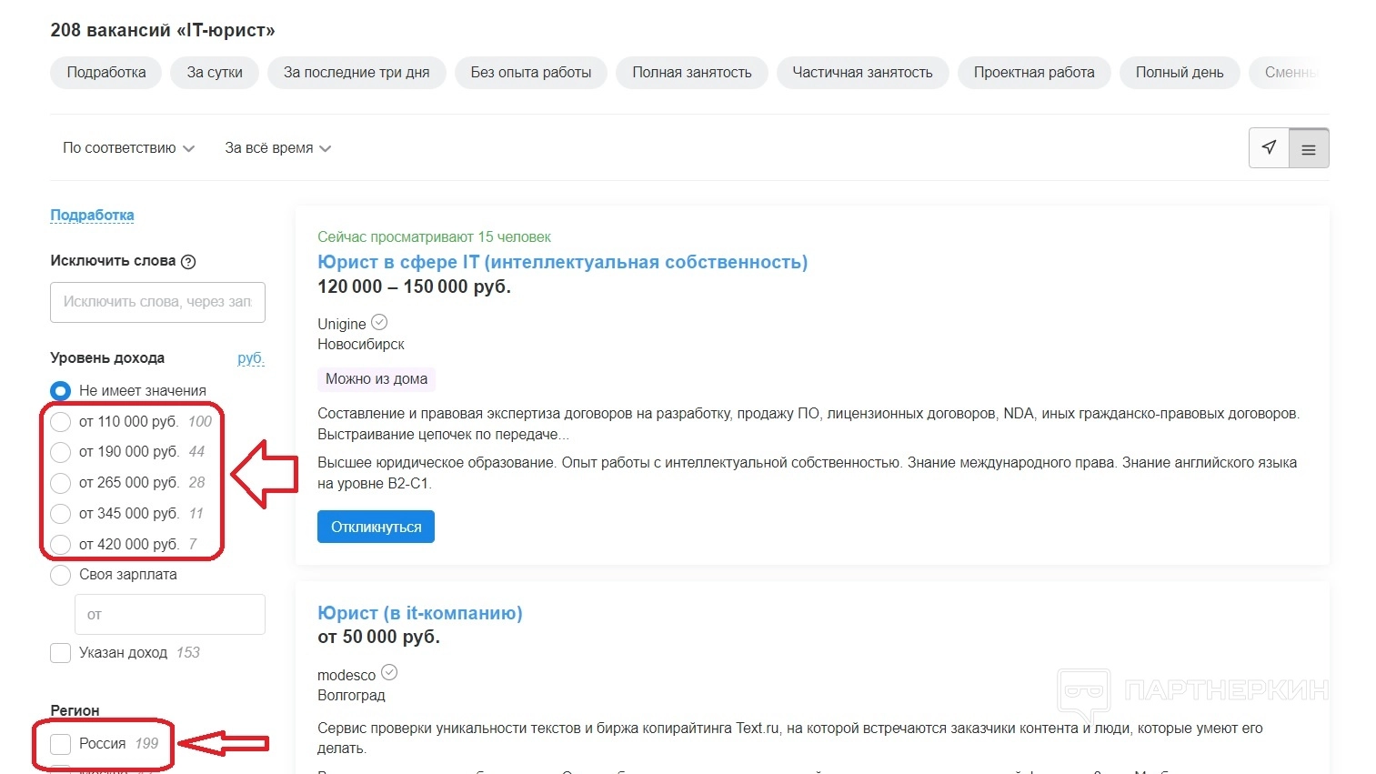Select the list view icon

pos(1309,149)
